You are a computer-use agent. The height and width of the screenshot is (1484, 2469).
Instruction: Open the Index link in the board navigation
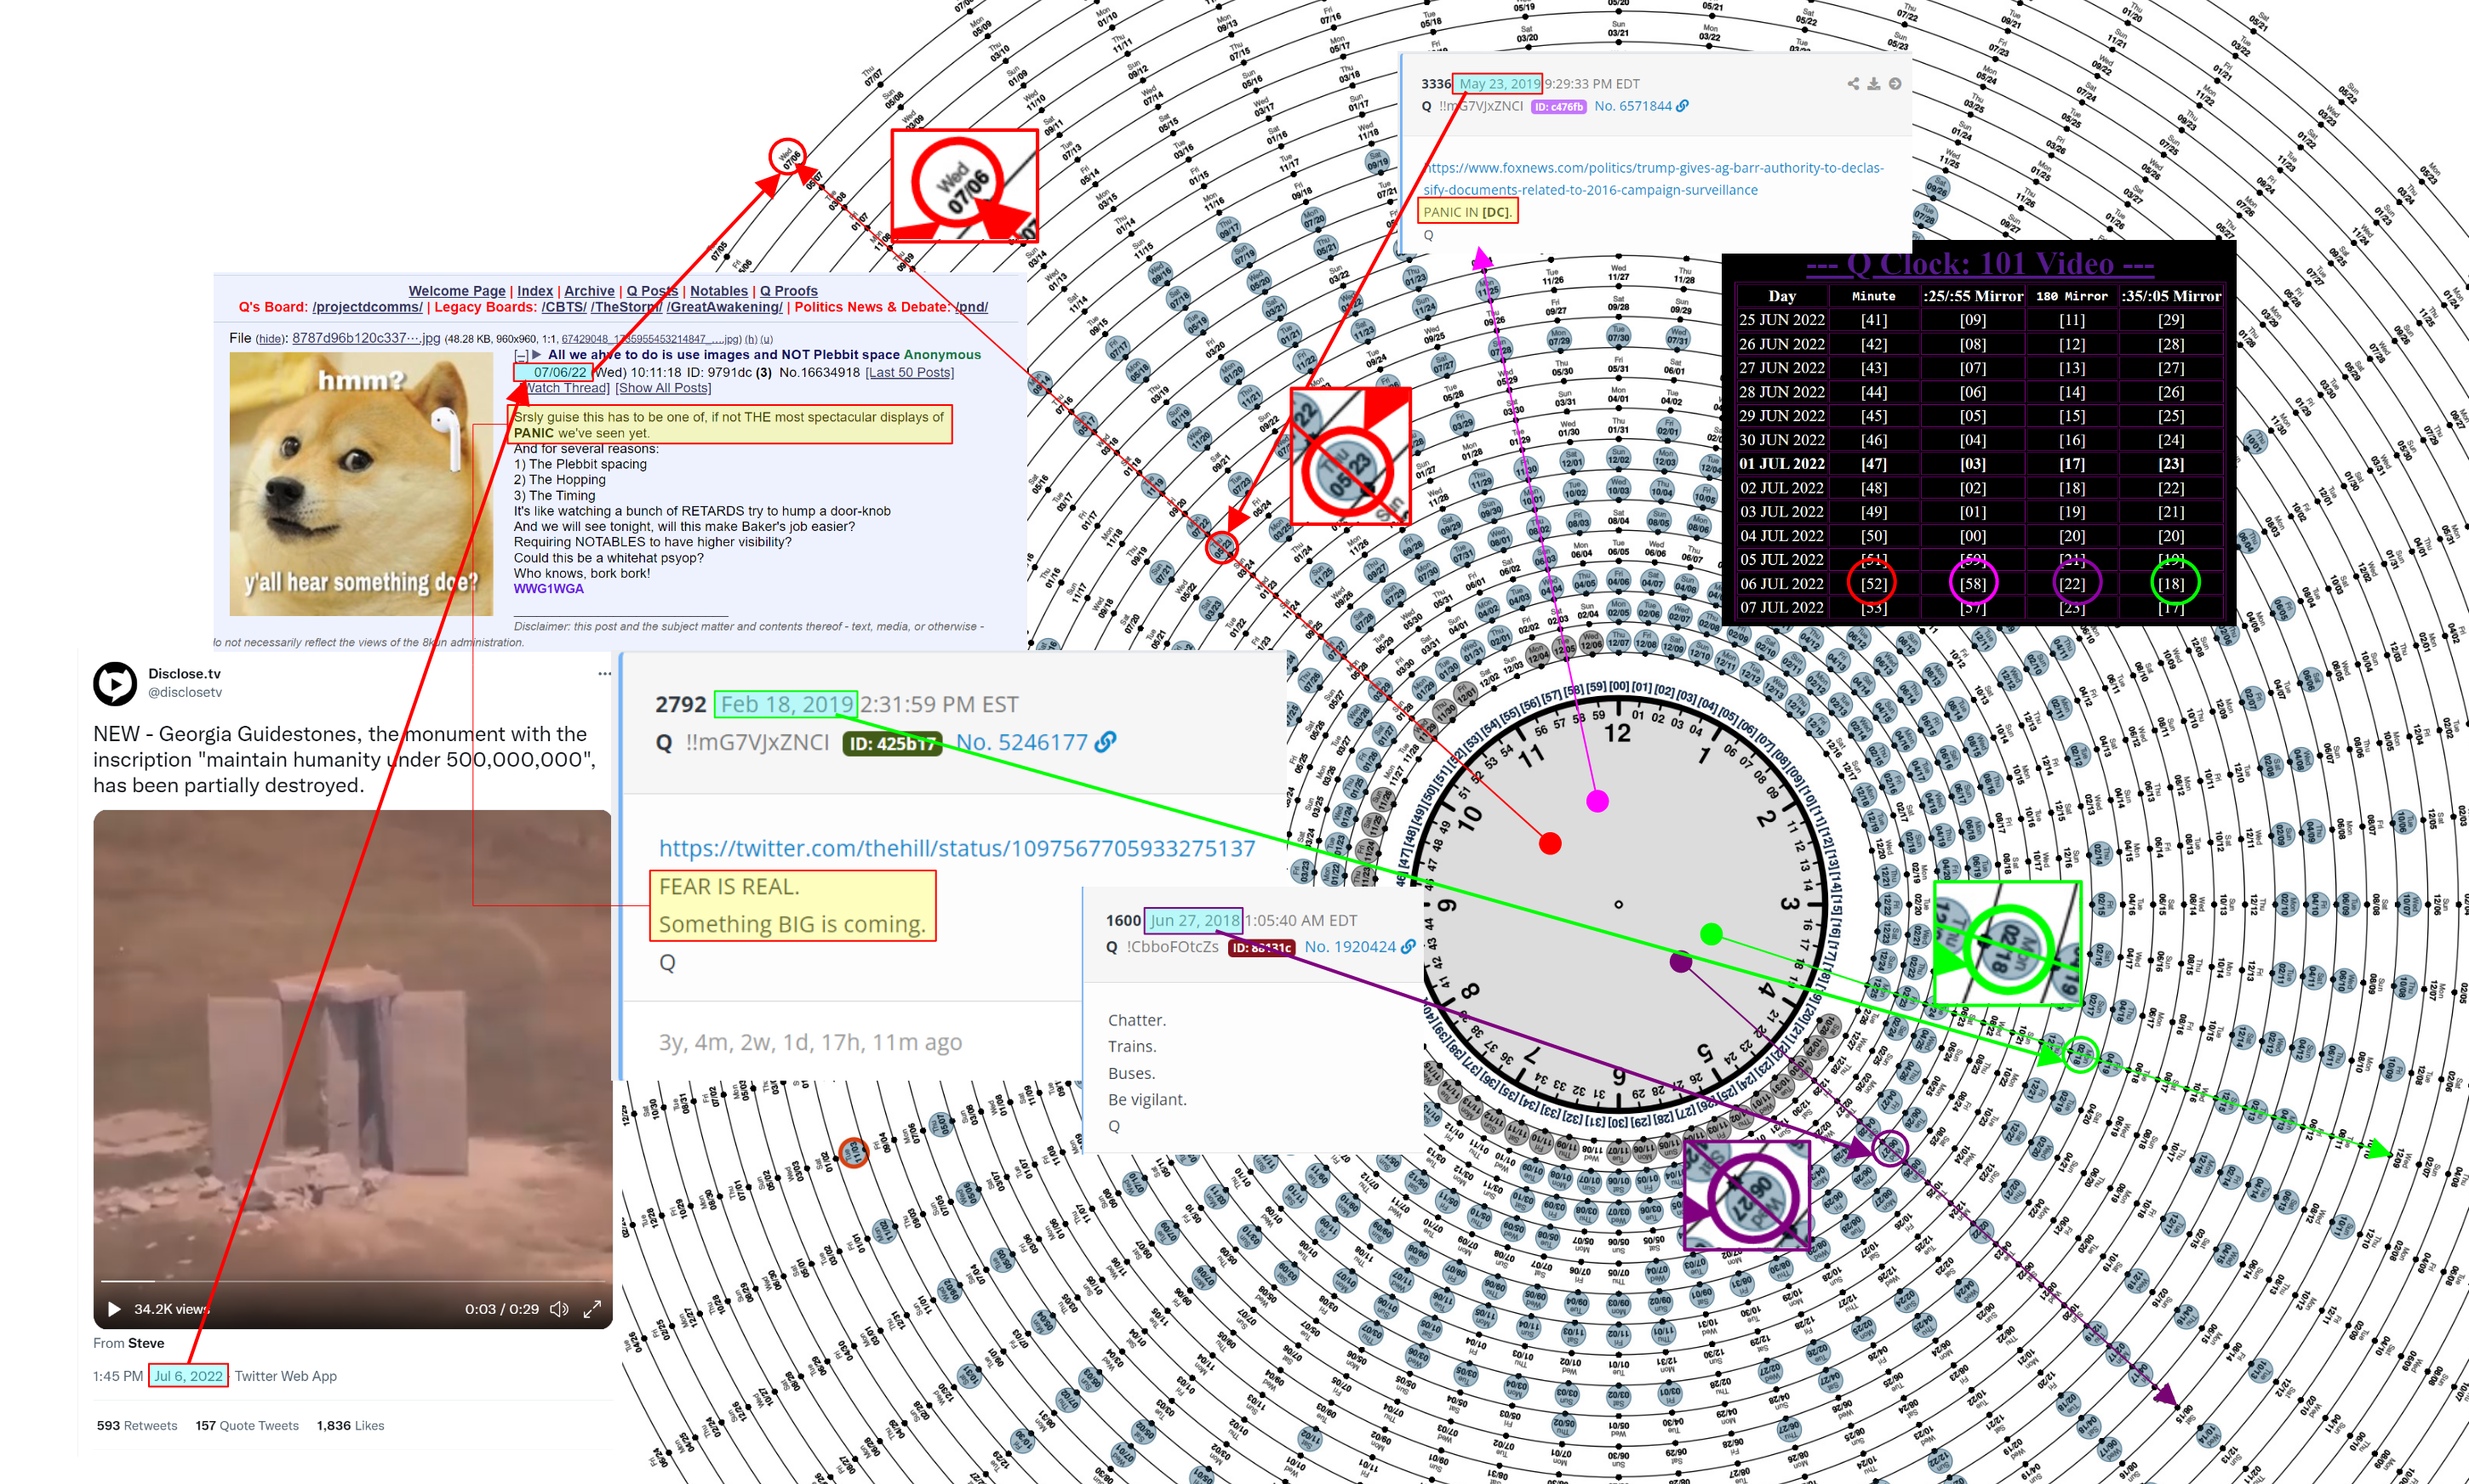click(535, 291)
